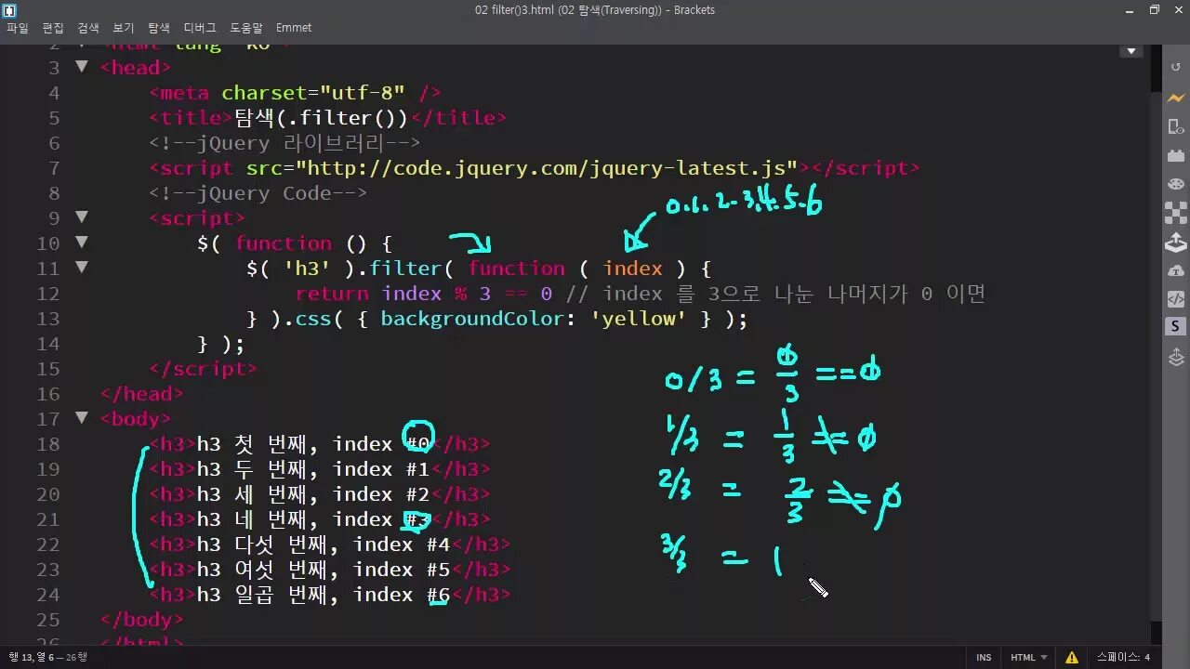Click the stacked layers sidebar icon
The width and height of the screenshot is (1190, 669).
click(x=1176, y=357)
